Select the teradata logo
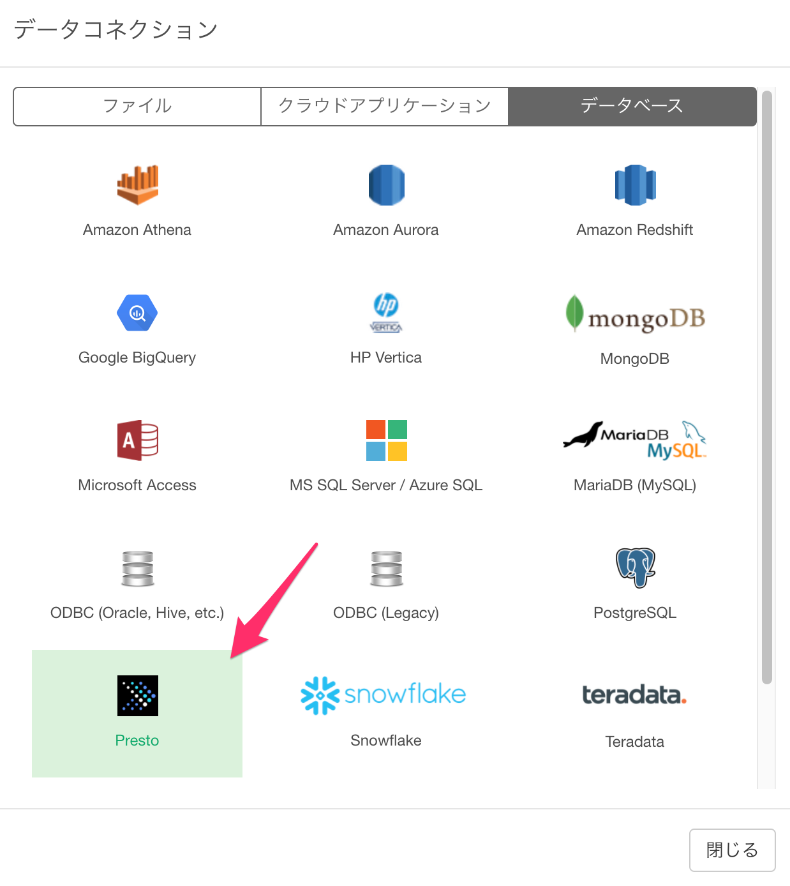The width and height of the screenshot is (790, 886). (x=635, y=695)
